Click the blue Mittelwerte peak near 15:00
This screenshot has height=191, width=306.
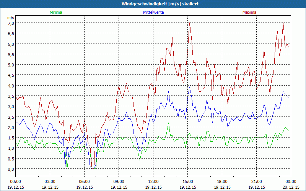pos(189,87)
